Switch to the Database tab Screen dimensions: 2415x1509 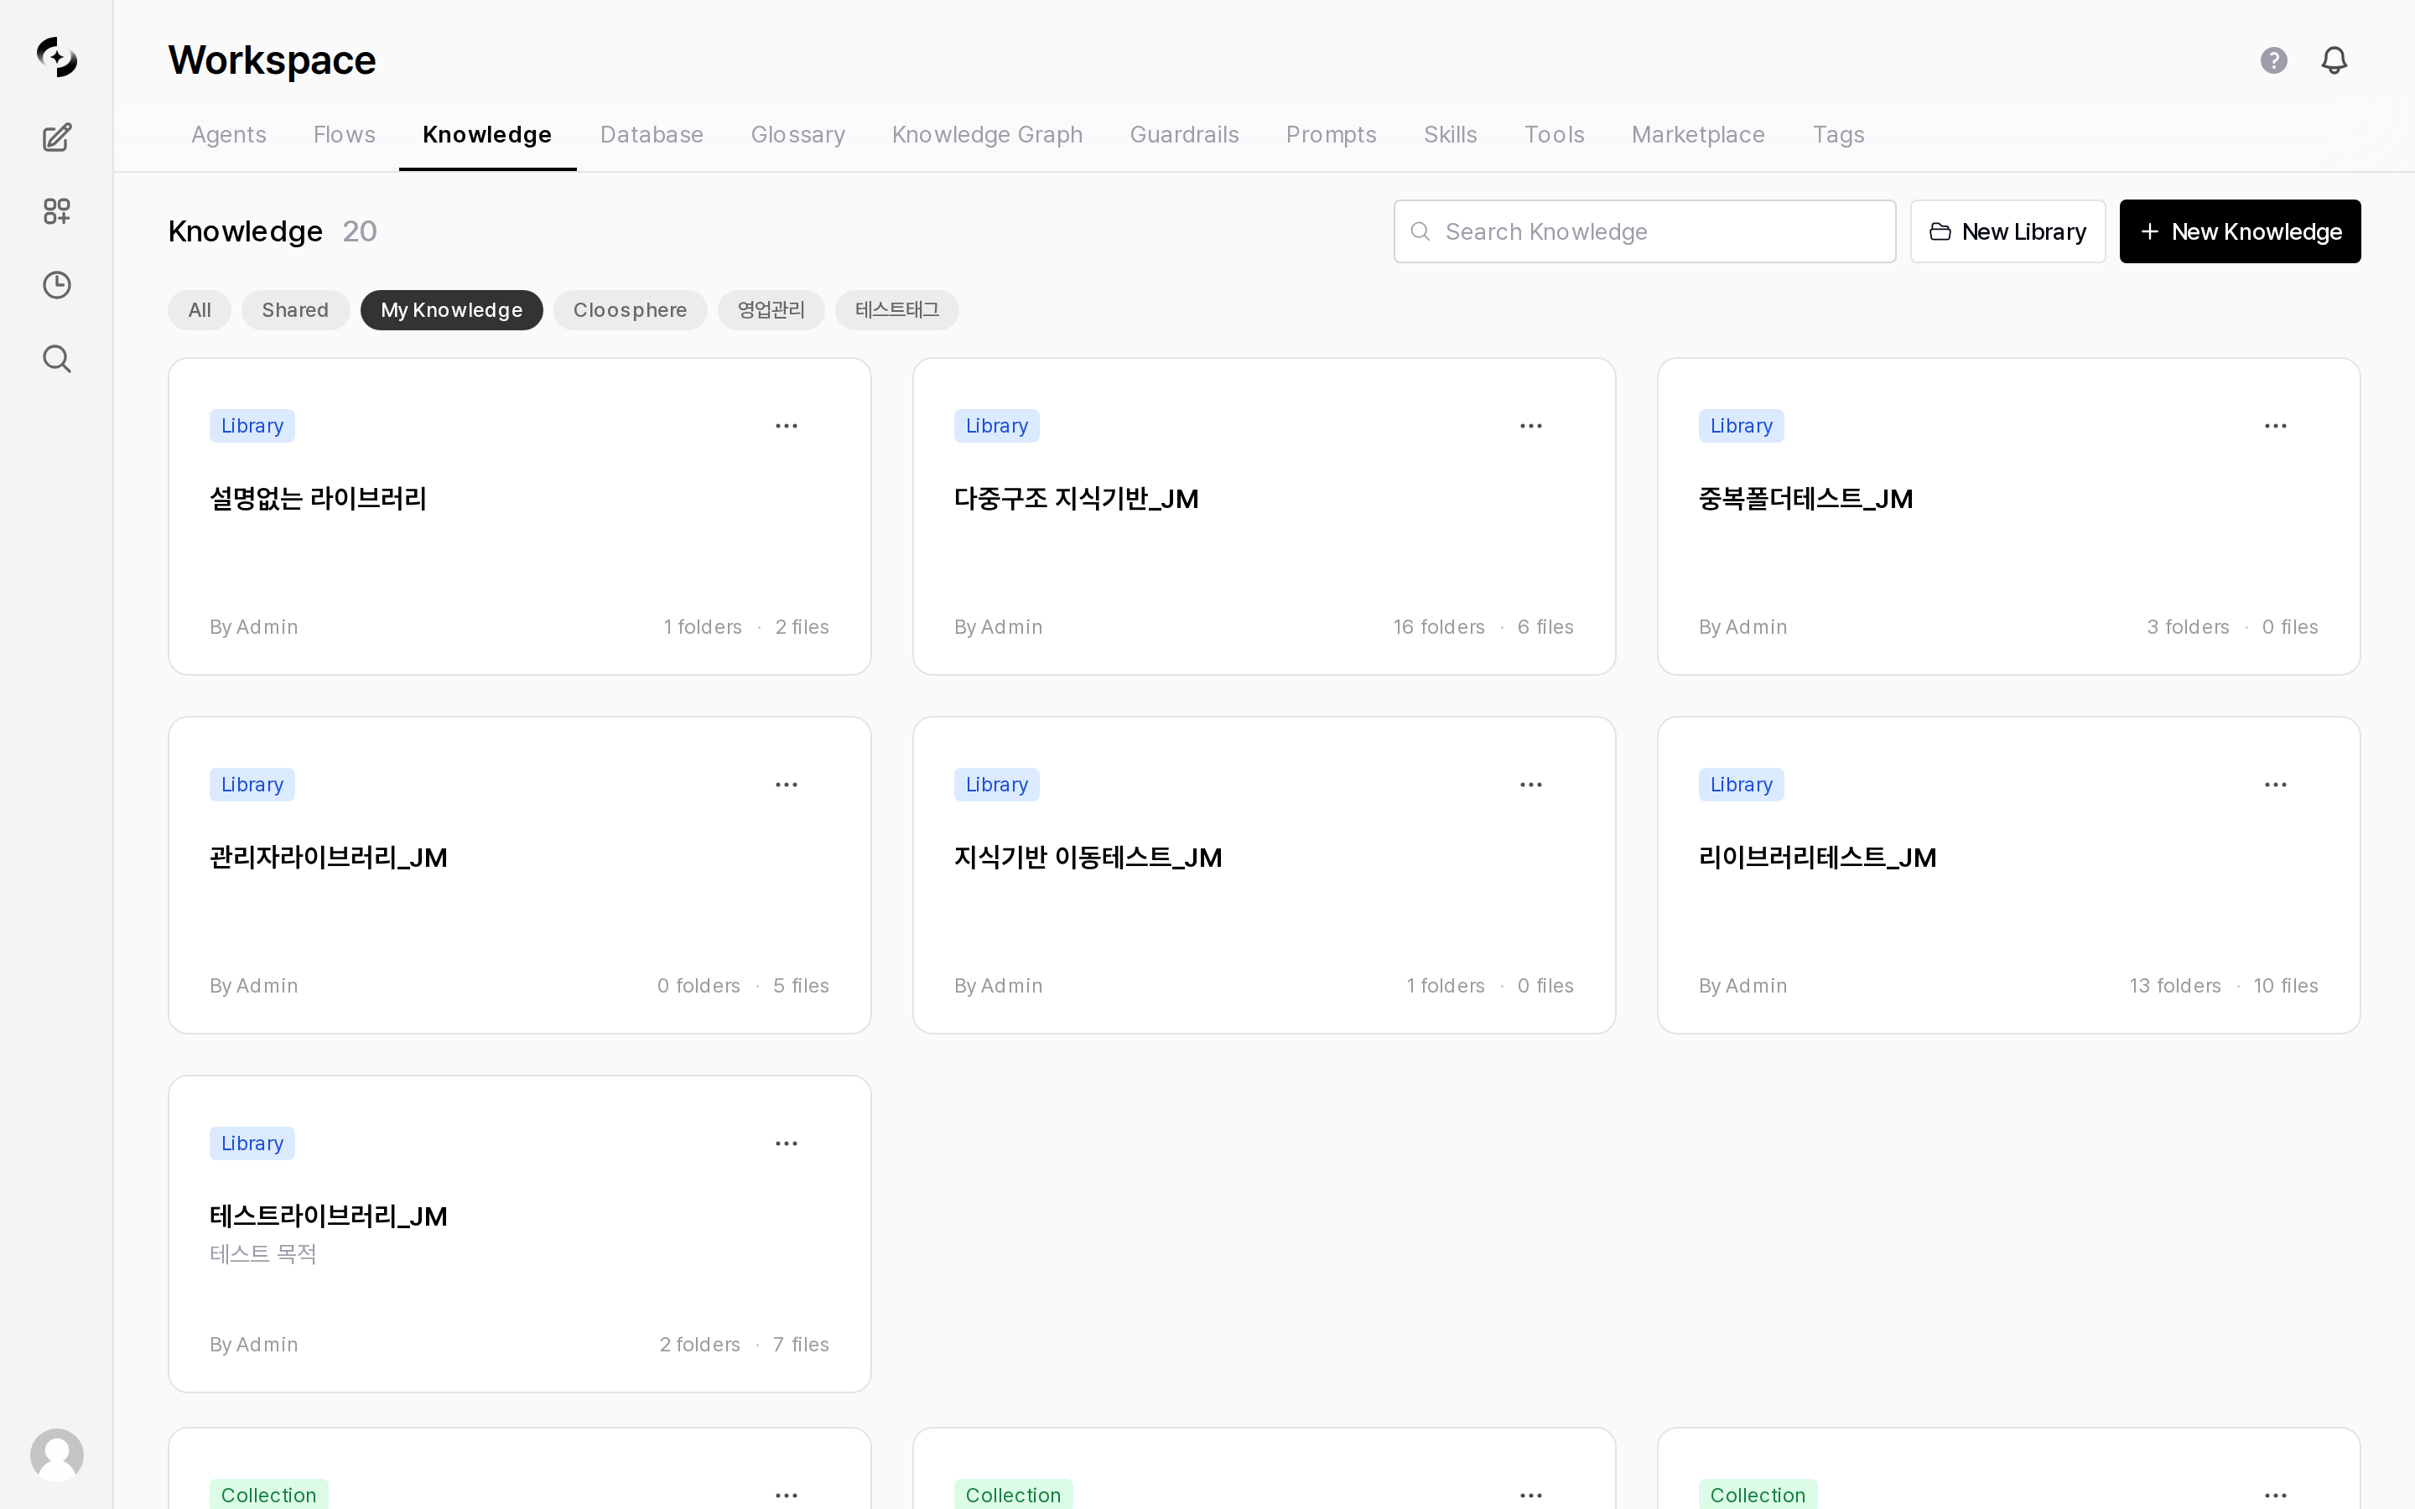click(652, 135)
